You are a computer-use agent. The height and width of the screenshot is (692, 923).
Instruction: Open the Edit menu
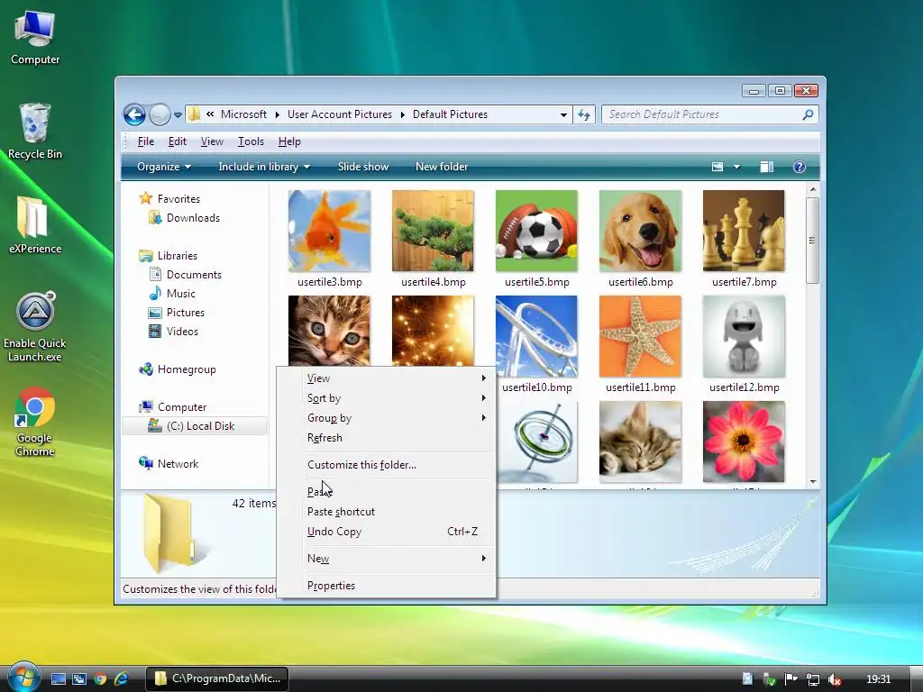click(178, 141)
